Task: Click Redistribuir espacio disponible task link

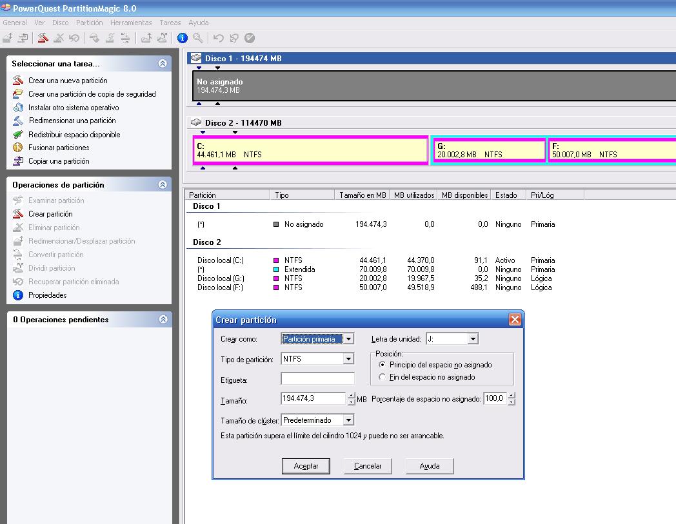Action: pyautogui.click(x=74, y=135)
